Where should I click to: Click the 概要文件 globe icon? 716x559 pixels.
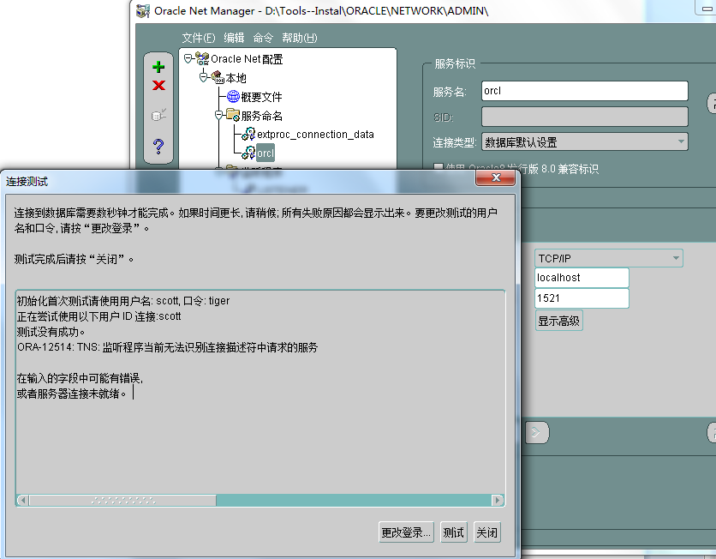[233, 96]
